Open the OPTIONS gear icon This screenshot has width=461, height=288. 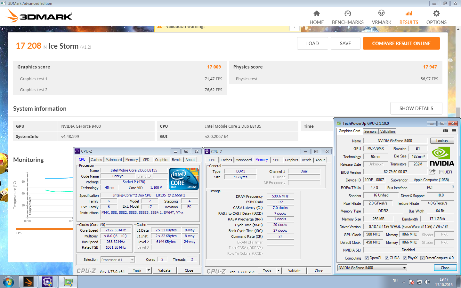pos(436,13)
